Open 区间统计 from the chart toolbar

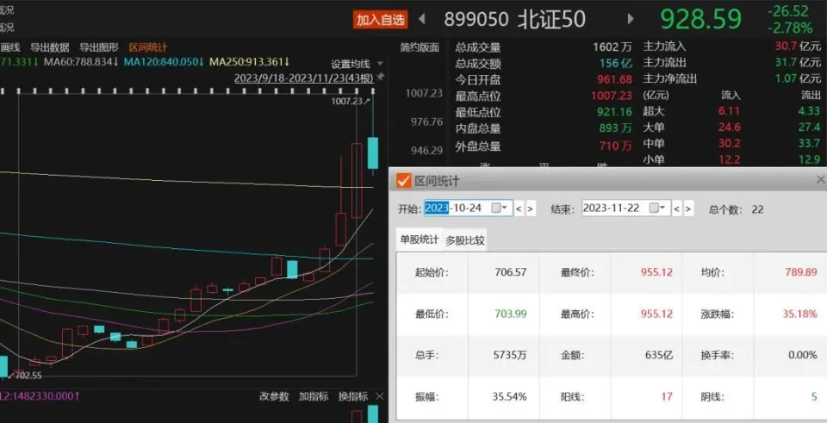click(148, 47)
